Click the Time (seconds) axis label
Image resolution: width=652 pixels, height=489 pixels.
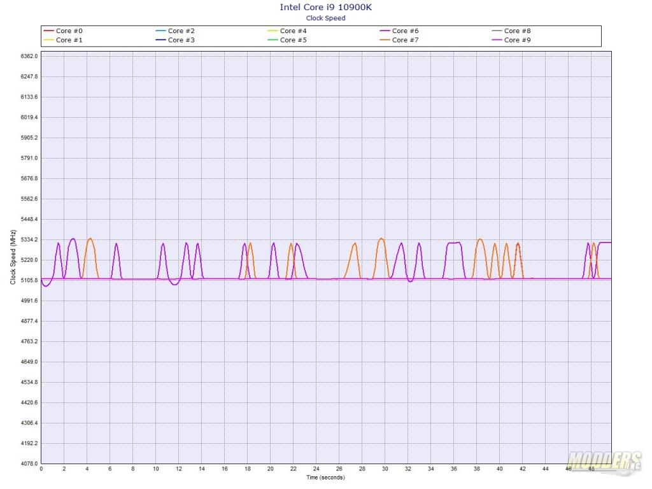325,478
